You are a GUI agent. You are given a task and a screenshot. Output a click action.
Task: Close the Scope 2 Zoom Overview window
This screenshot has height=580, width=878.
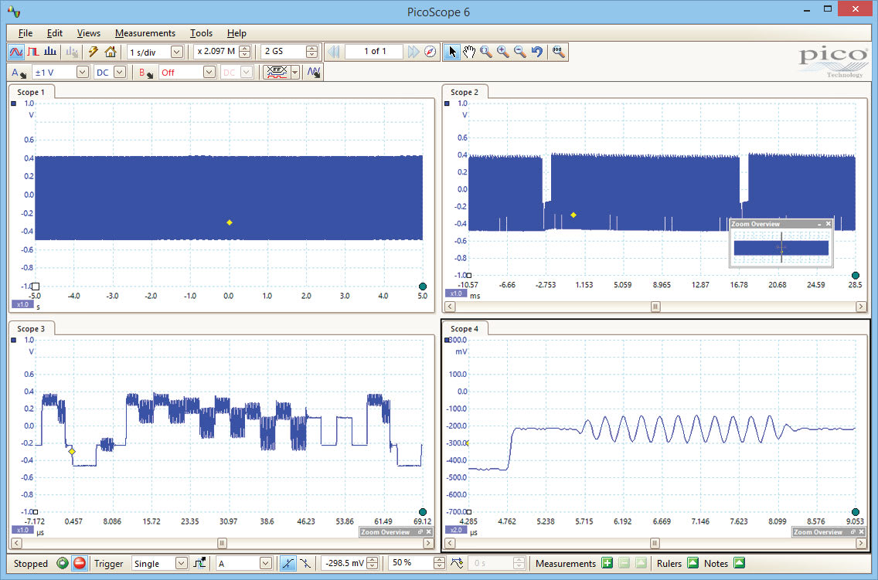coord(829,224)
